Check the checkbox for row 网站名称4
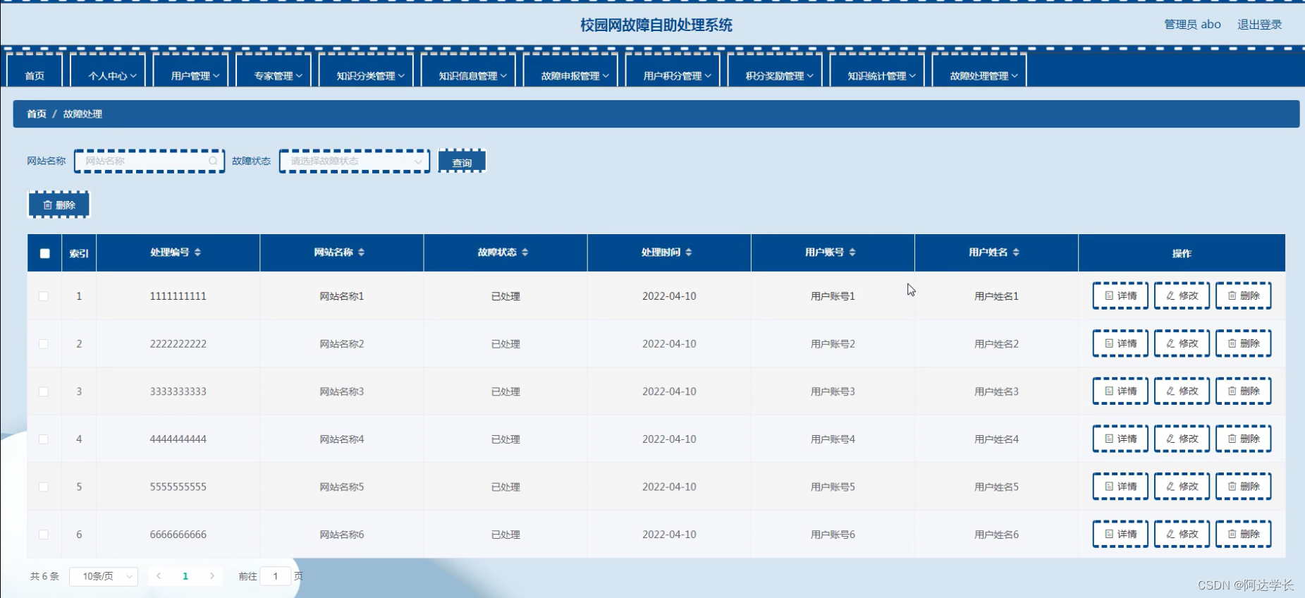Viewport: 1305px width, 598px height. [44, 439]
